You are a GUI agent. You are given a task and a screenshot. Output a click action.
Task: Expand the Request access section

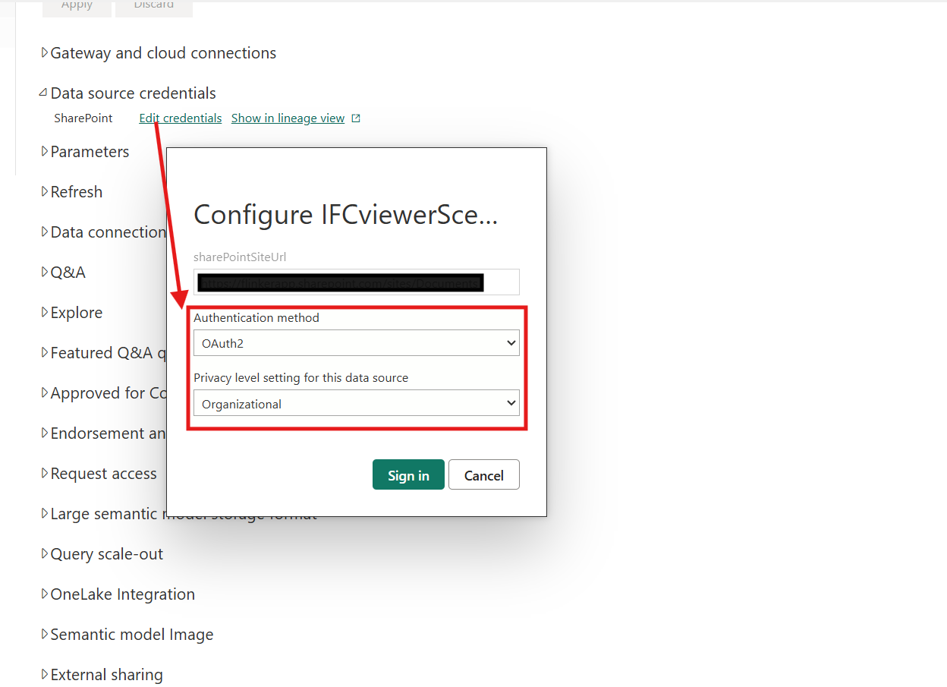(x=99, y=474)
